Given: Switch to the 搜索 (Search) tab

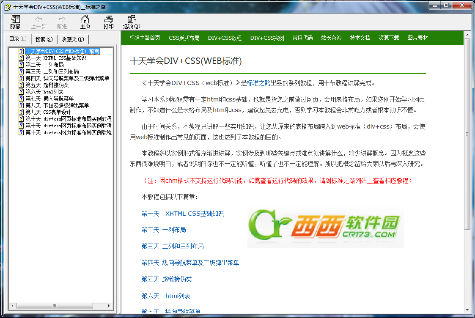Looking at the screenshot, I should (x=44, y=38).
